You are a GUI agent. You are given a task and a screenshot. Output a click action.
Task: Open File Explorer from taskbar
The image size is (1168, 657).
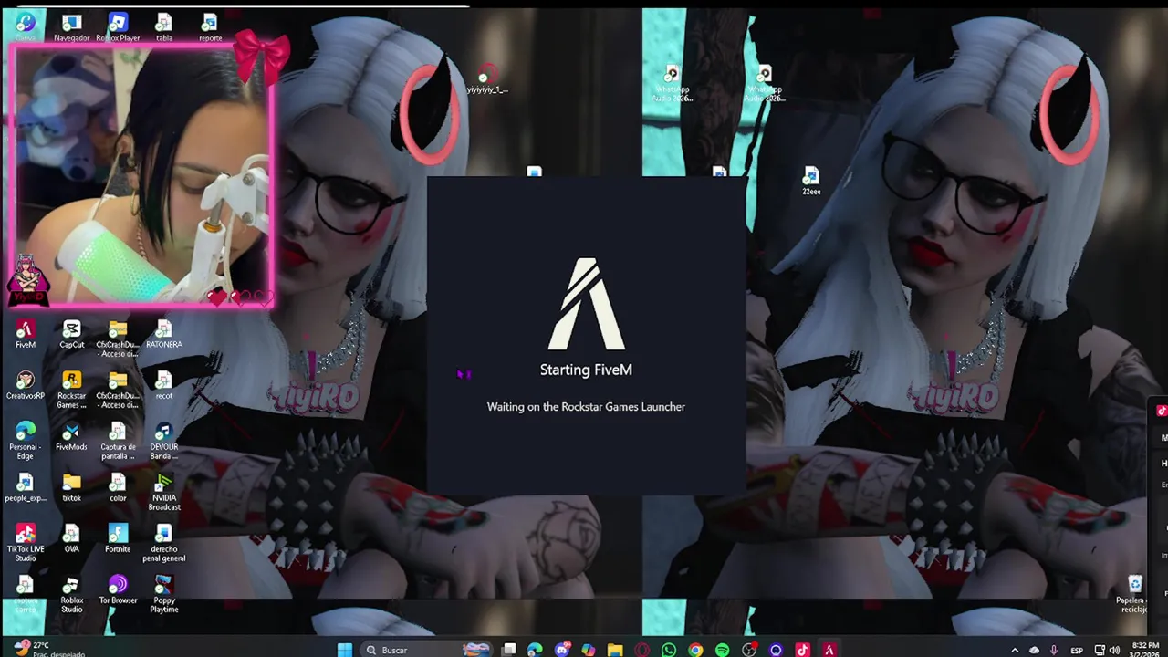point(615,650)
